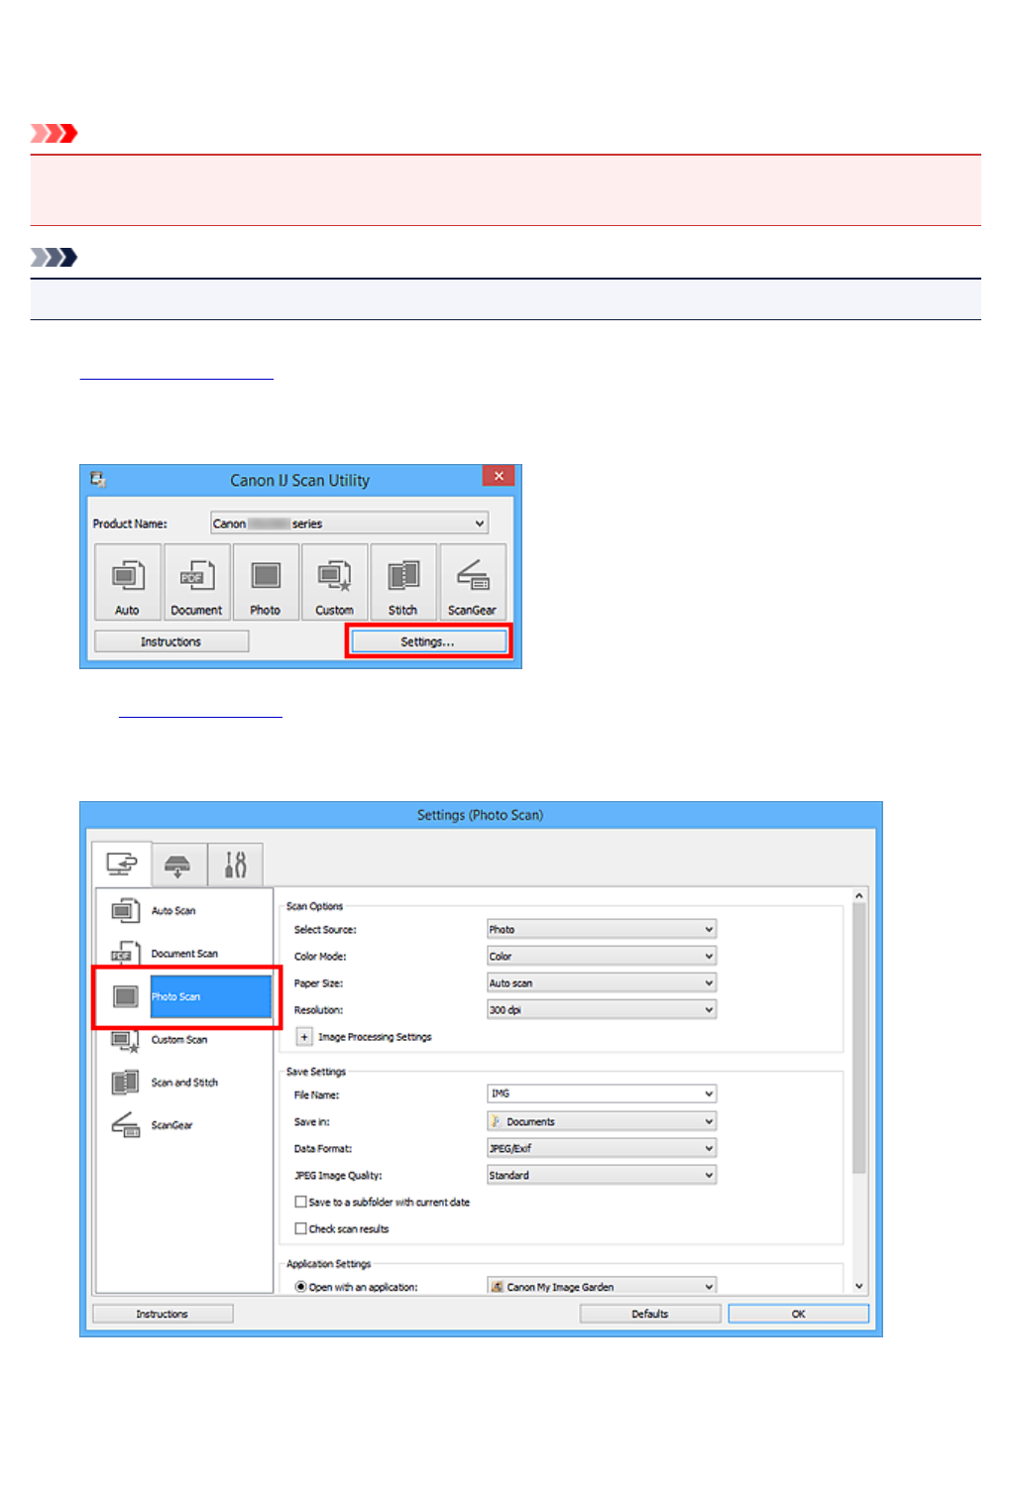The width and height of the screenshot is (1012, 1501).
Task: Click the Custom scan icon
Action: 334,582
